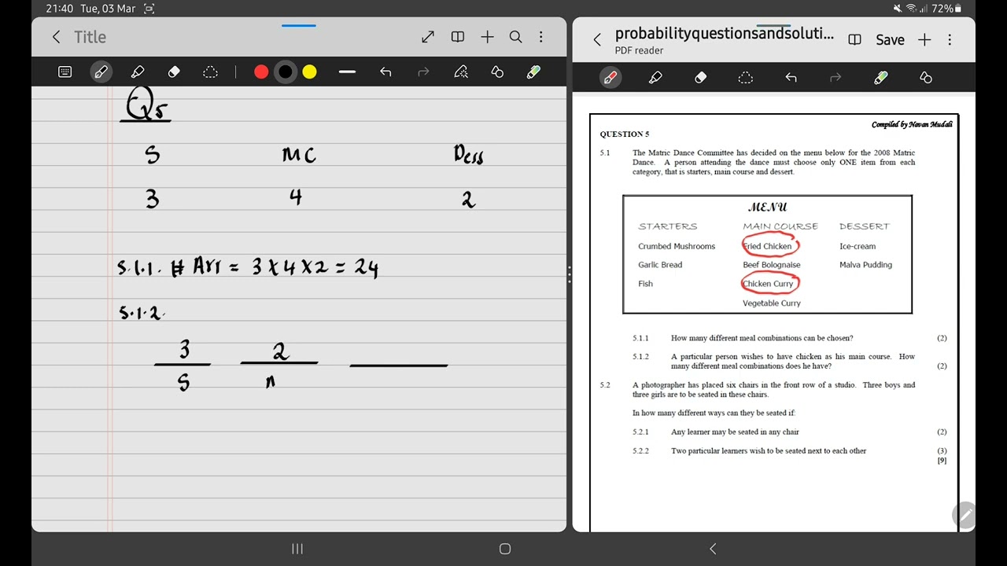Toggle S Pen easy writing pad

click(x=533, y=72)
